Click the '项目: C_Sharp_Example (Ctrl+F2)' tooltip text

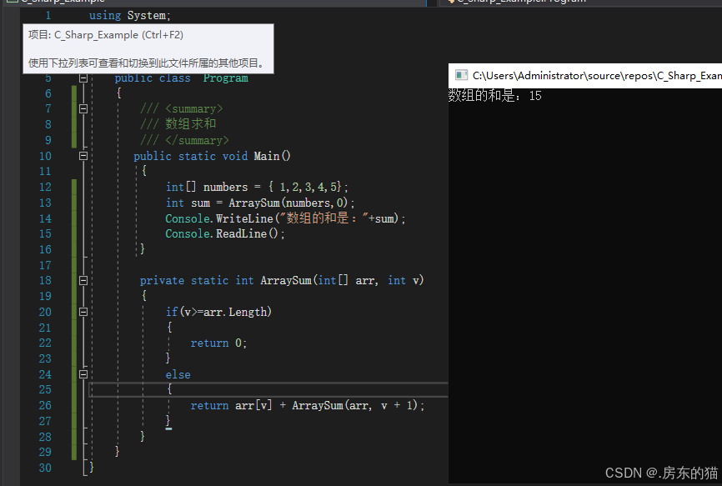pos(106,35)
